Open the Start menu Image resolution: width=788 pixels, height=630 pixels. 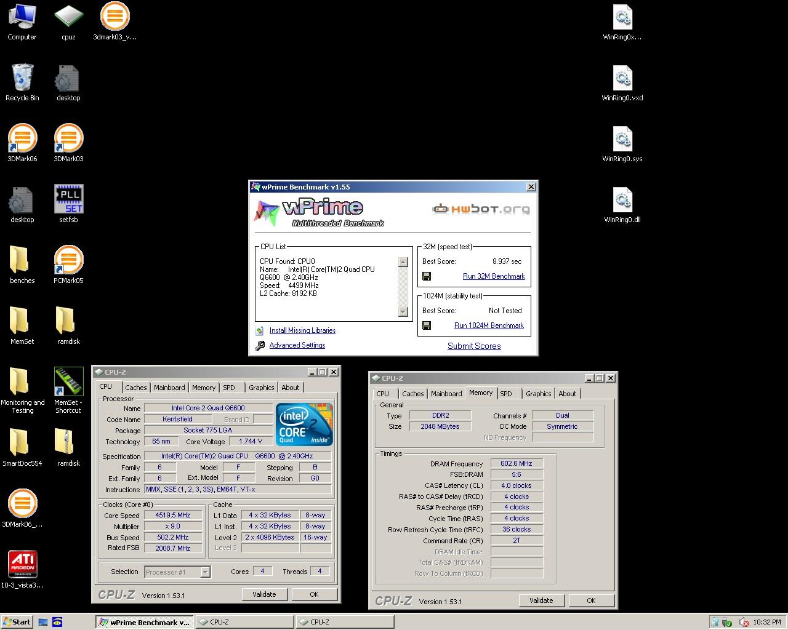tap(17, 622)
